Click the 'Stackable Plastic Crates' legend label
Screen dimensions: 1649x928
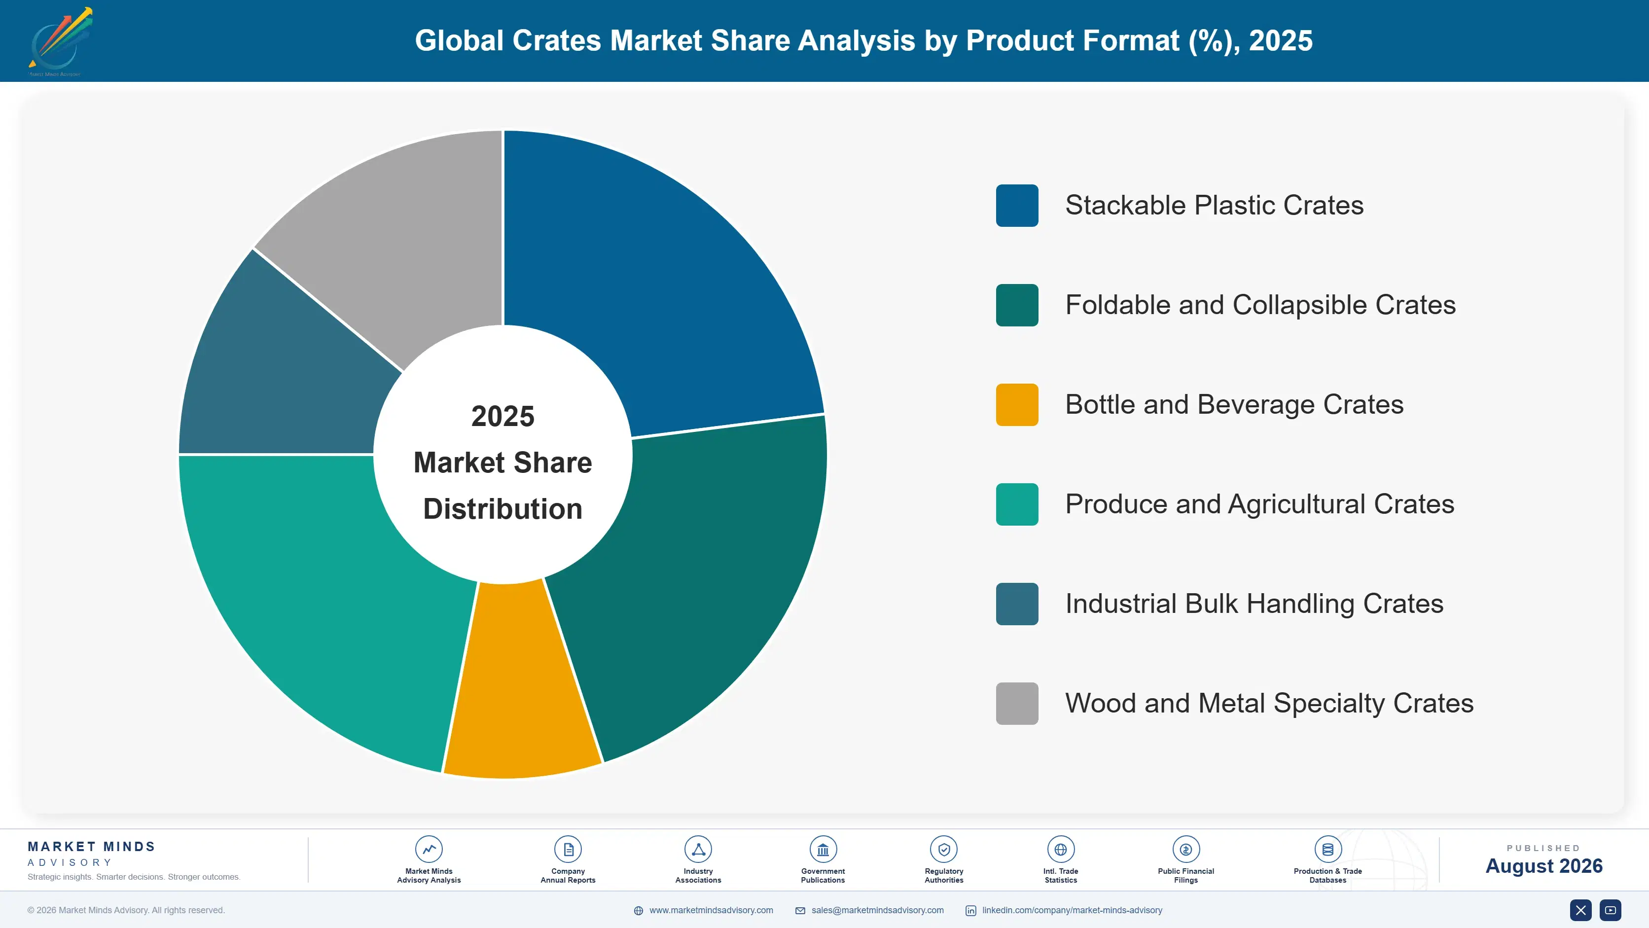point(1215,206)
